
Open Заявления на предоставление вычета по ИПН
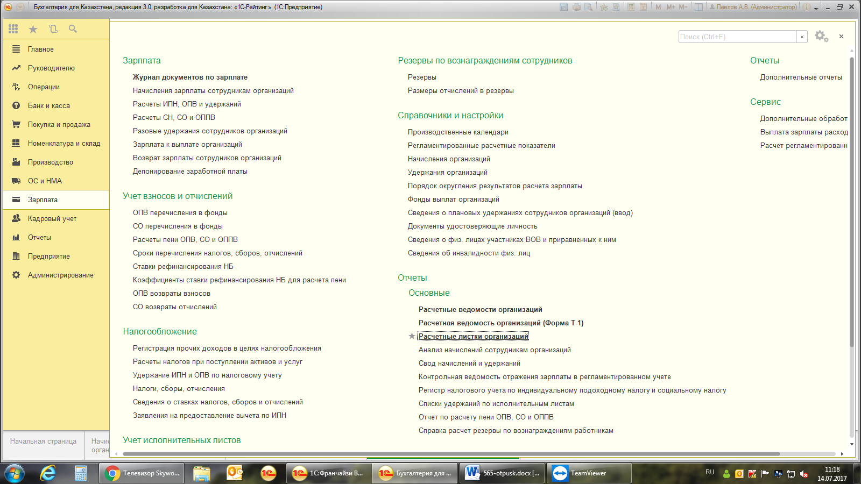point(209,415)
